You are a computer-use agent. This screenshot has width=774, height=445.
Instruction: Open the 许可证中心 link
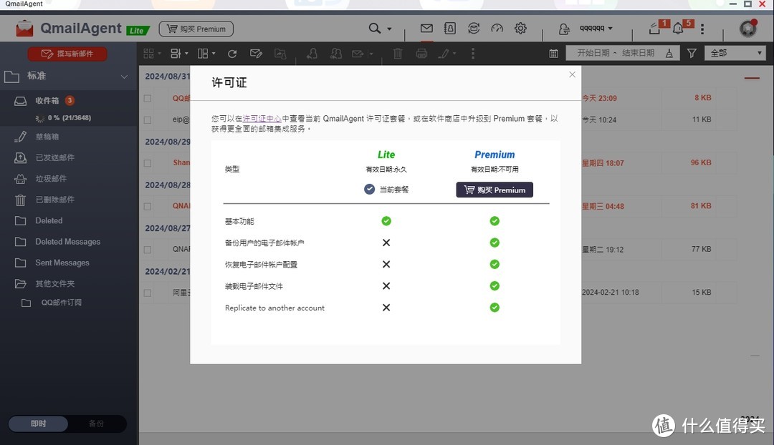pyautogui.click(x=262, y=118)
